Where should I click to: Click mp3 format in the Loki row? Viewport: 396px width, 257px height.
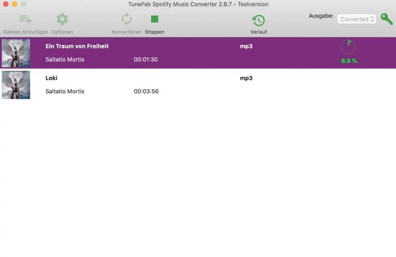point(246,78)
